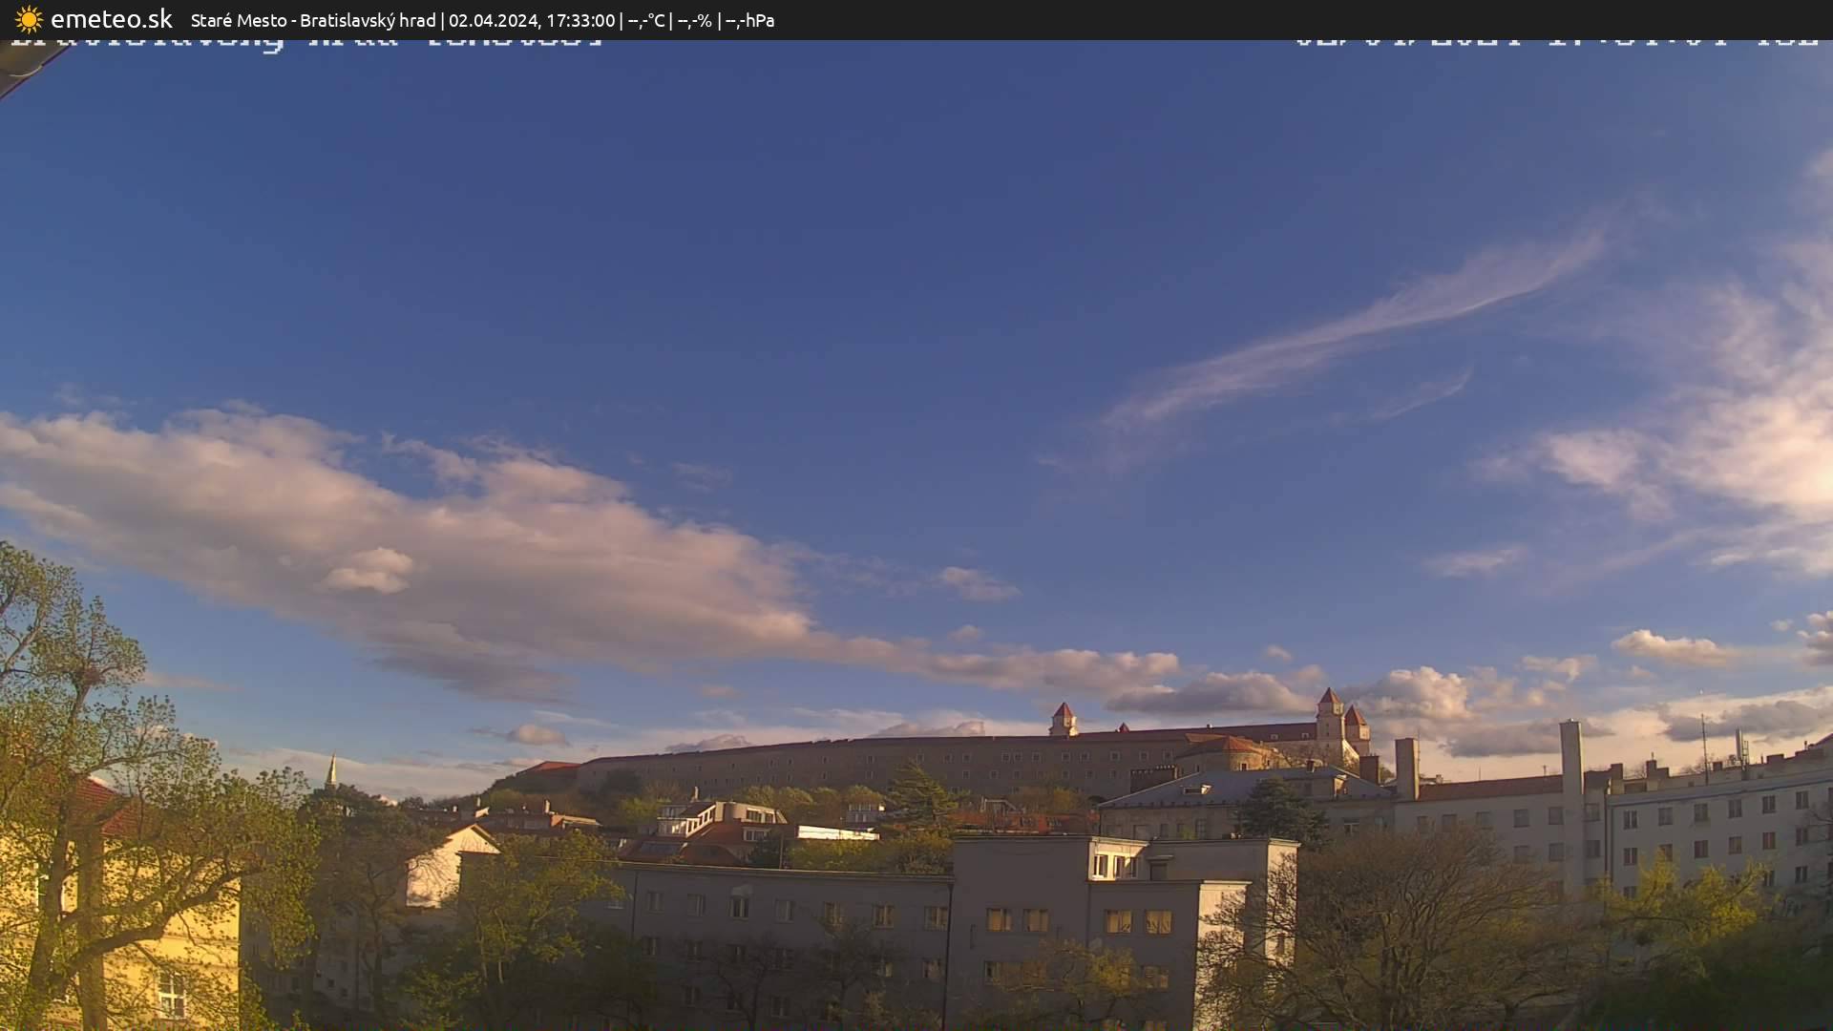The width and height of the screenshot is (1833, 1031).
Task: Toggle the header overlay bar
Action: coord(916,19)
